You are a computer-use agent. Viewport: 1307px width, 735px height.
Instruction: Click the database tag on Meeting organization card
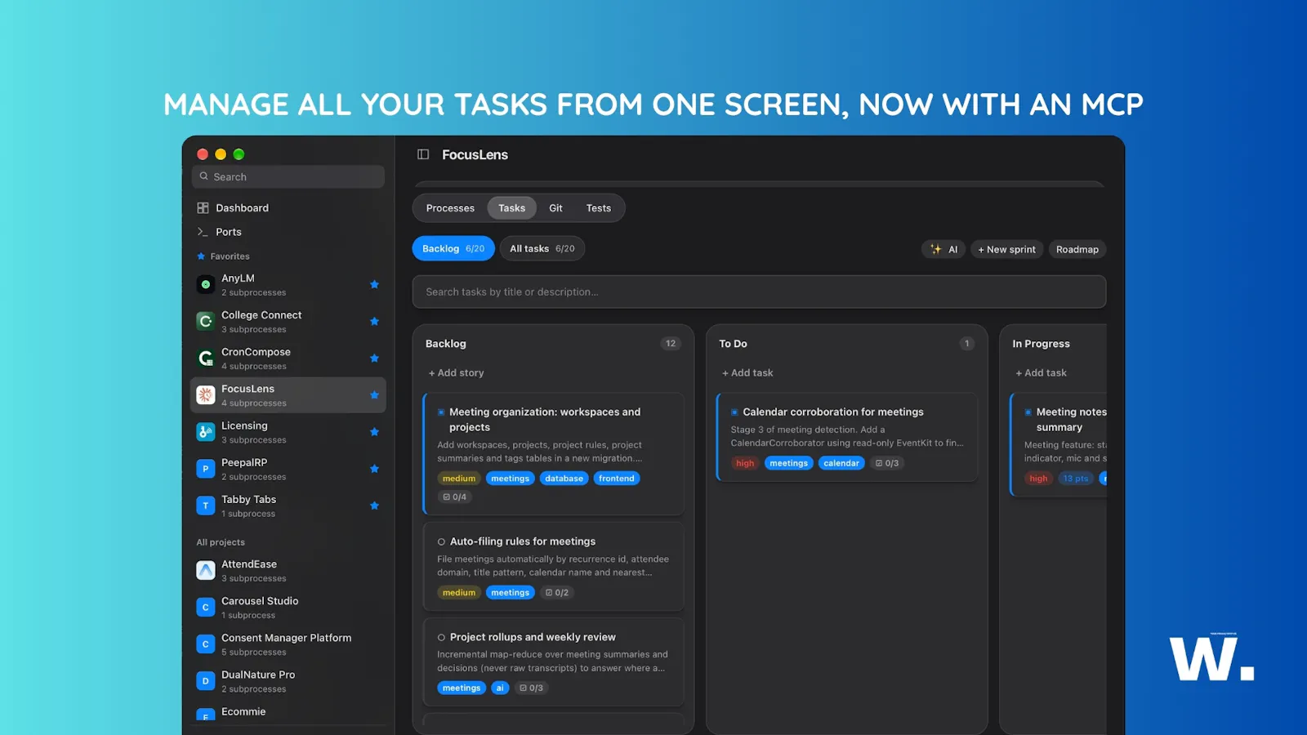click(x=564, y=479)
